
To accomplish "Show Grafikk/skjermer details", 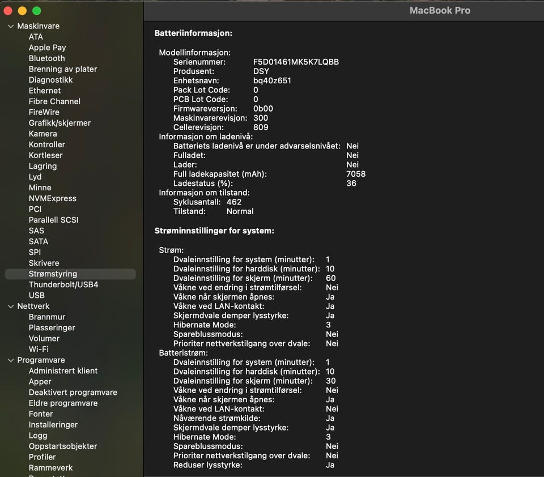I will click(59, 123).
